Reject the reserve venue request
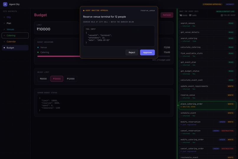Screen dimensions: 238x159 [x=132, y=52]
